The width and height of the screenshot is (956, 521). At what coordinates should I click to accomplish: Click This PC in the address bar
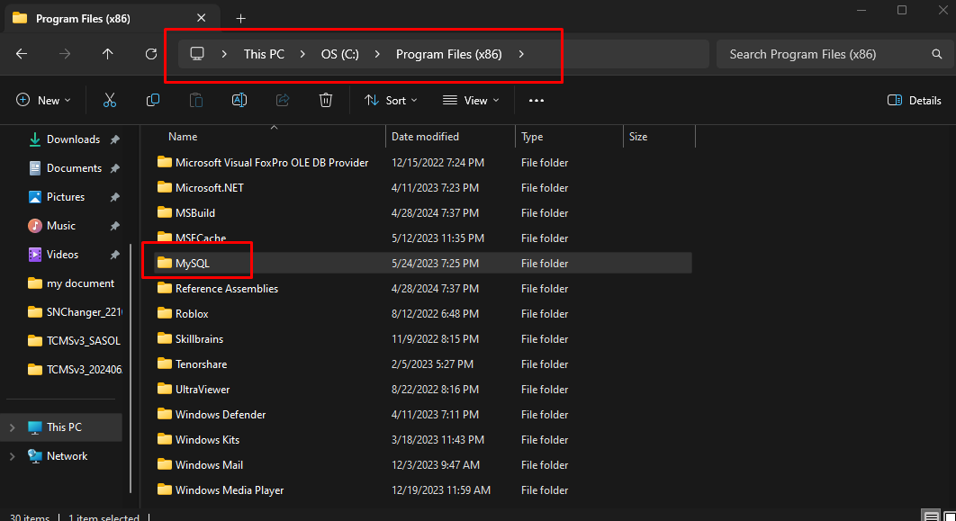[x=264, y=54]
